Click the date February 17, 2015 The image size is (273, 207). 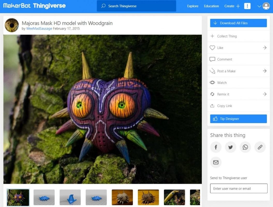pos(66,28)
